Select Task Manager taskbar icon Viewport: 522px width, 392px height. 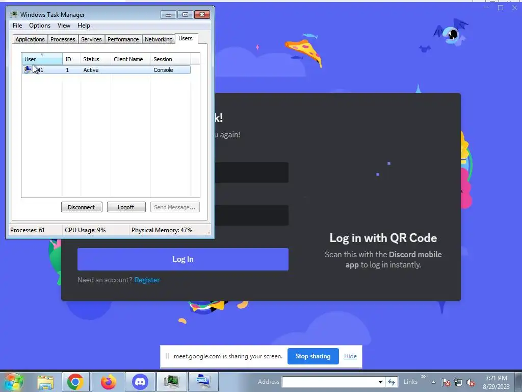[x=171, y=382]
